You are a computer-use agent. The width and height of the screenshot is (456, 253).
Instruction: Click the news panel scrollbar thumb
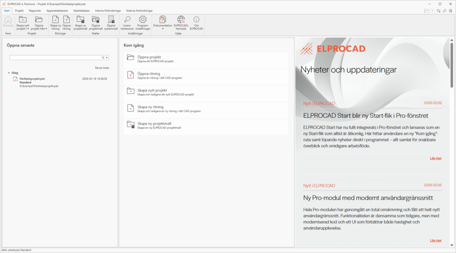[x=452, y=65]
